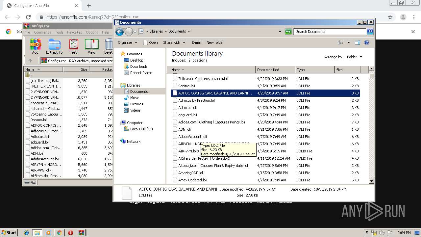Click Explorer Back navigation button
This screenshot has width=421, height=237.
pyautogui.click(x=119, y=32)
